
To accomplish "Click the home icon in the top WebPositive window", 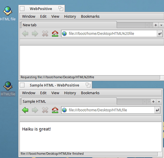I will pos(55,33).
